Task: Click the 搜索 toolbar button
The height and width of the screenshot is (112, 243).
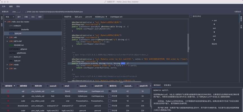Action: 40,17
